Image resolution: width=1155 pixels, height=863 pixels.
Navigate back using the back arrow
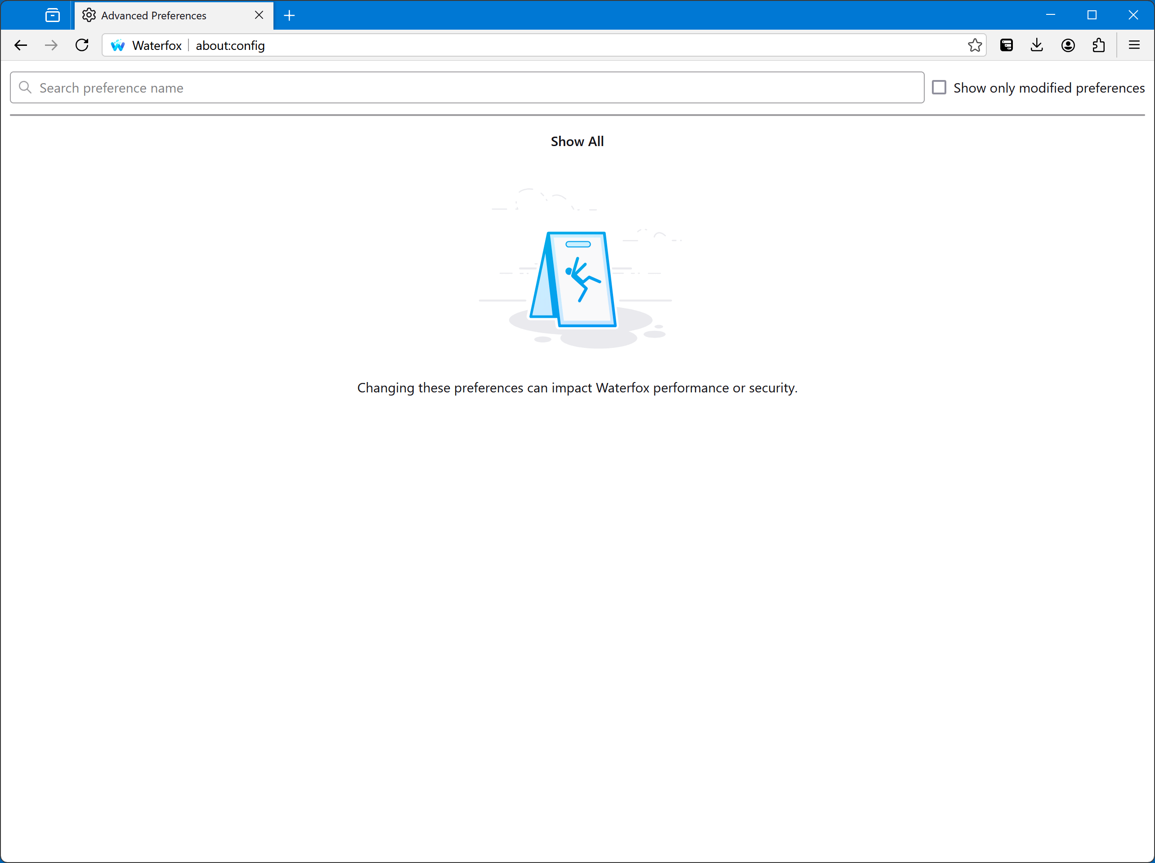[x=20, y=45]
